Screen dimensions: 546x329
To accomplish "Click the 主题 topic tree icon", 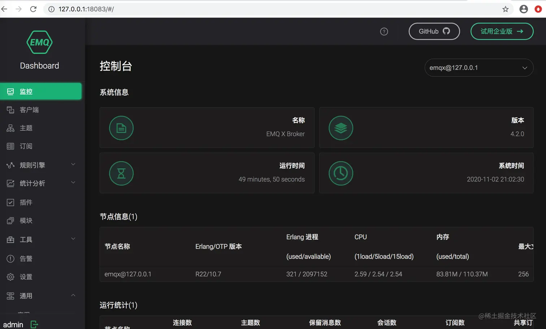I will point(10,128).
